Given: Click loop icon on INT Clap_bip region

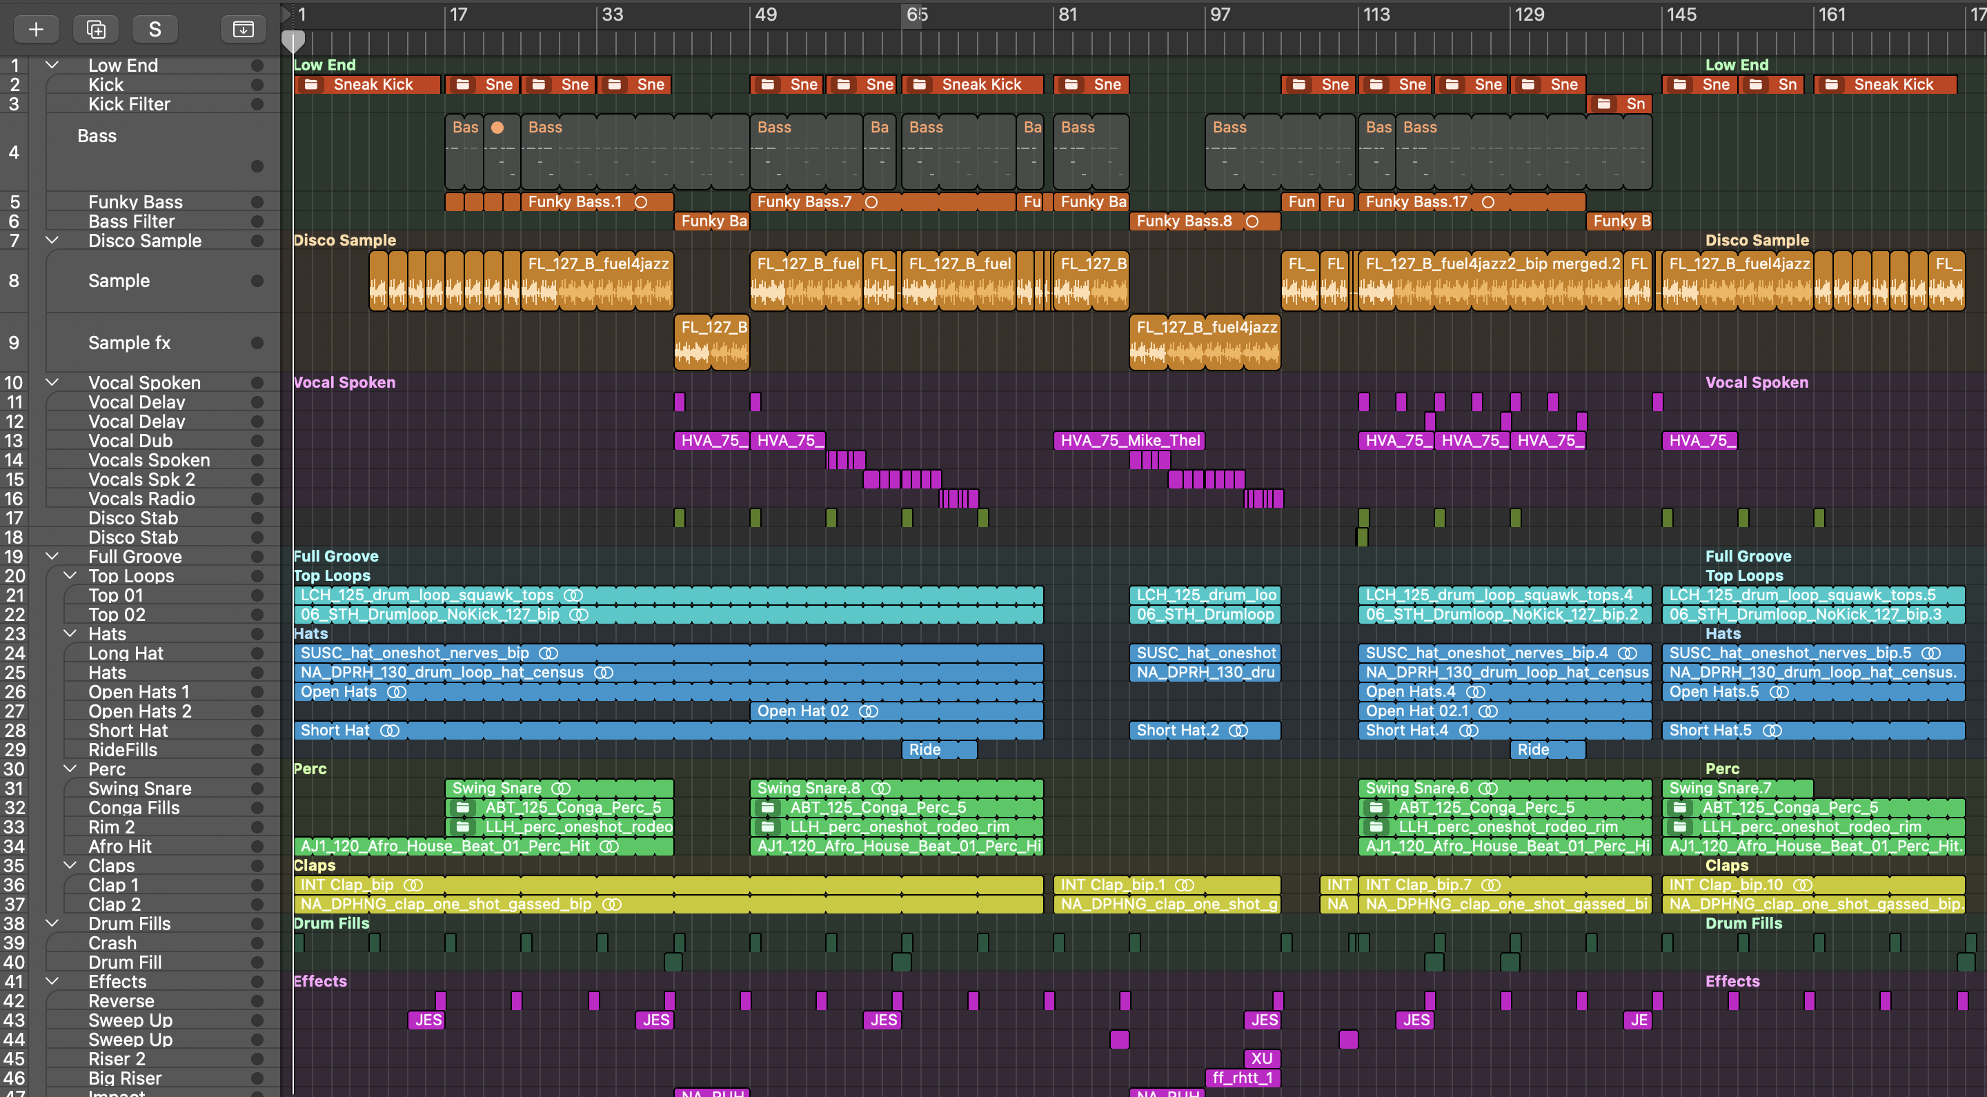Looking at the screenshot, I should [x=413, y=885].
